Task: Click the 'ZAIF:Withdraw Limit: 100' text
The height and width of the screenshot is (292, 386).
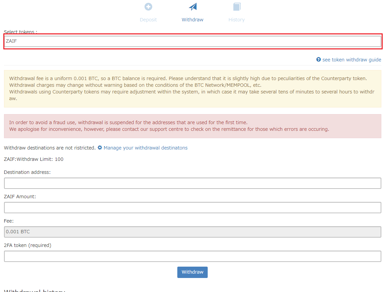Action: coord(34,159)
